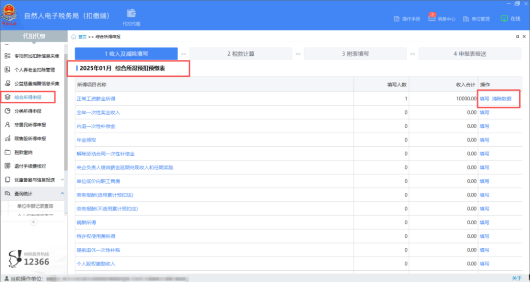The height and width of the screenshot is (282, 530).
Task: Select 分类所得申报 in the sidebar
Action: click(x=27, y=111)
